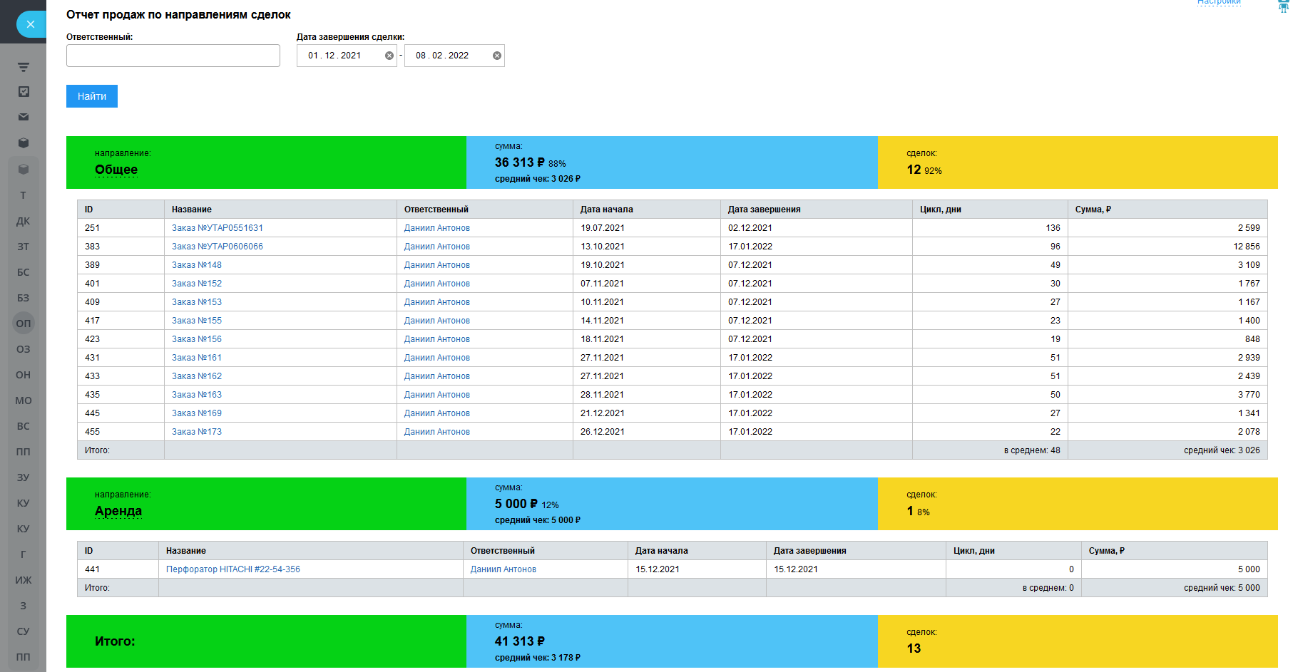1293x672 pixels.
Task: Open the mail envelope icon in sidebar
Action: (x=24, y=117)
